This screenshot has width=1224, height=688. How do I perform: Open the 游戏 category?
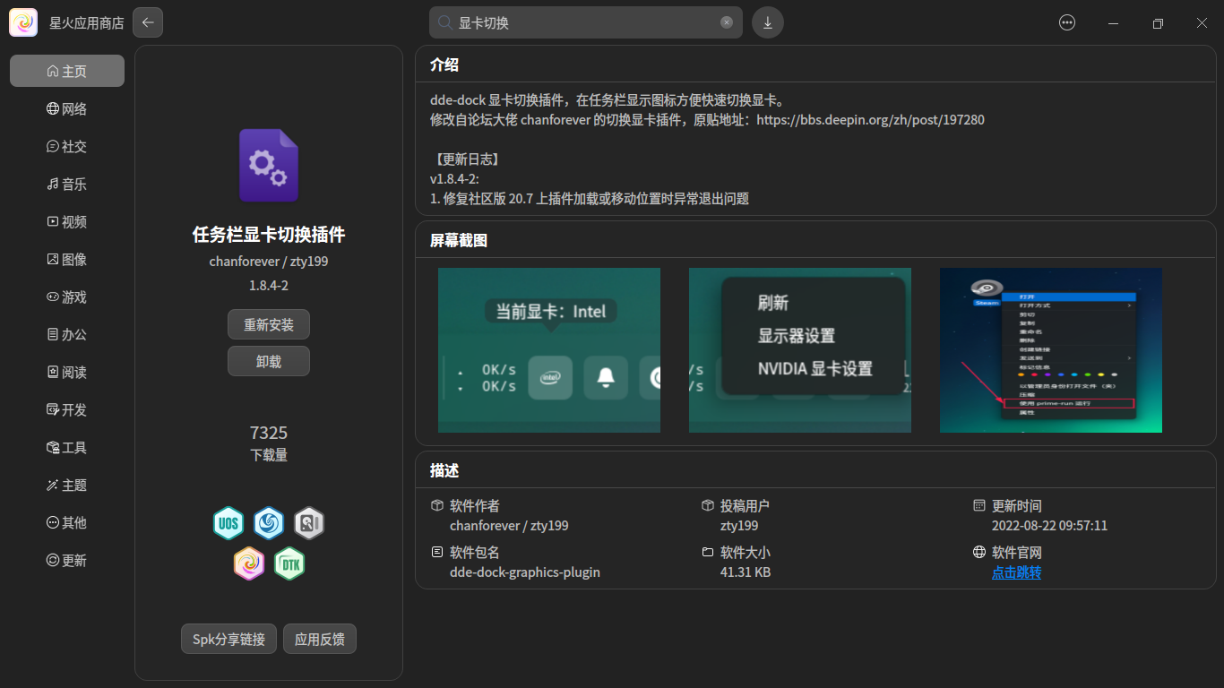[67, 297]
